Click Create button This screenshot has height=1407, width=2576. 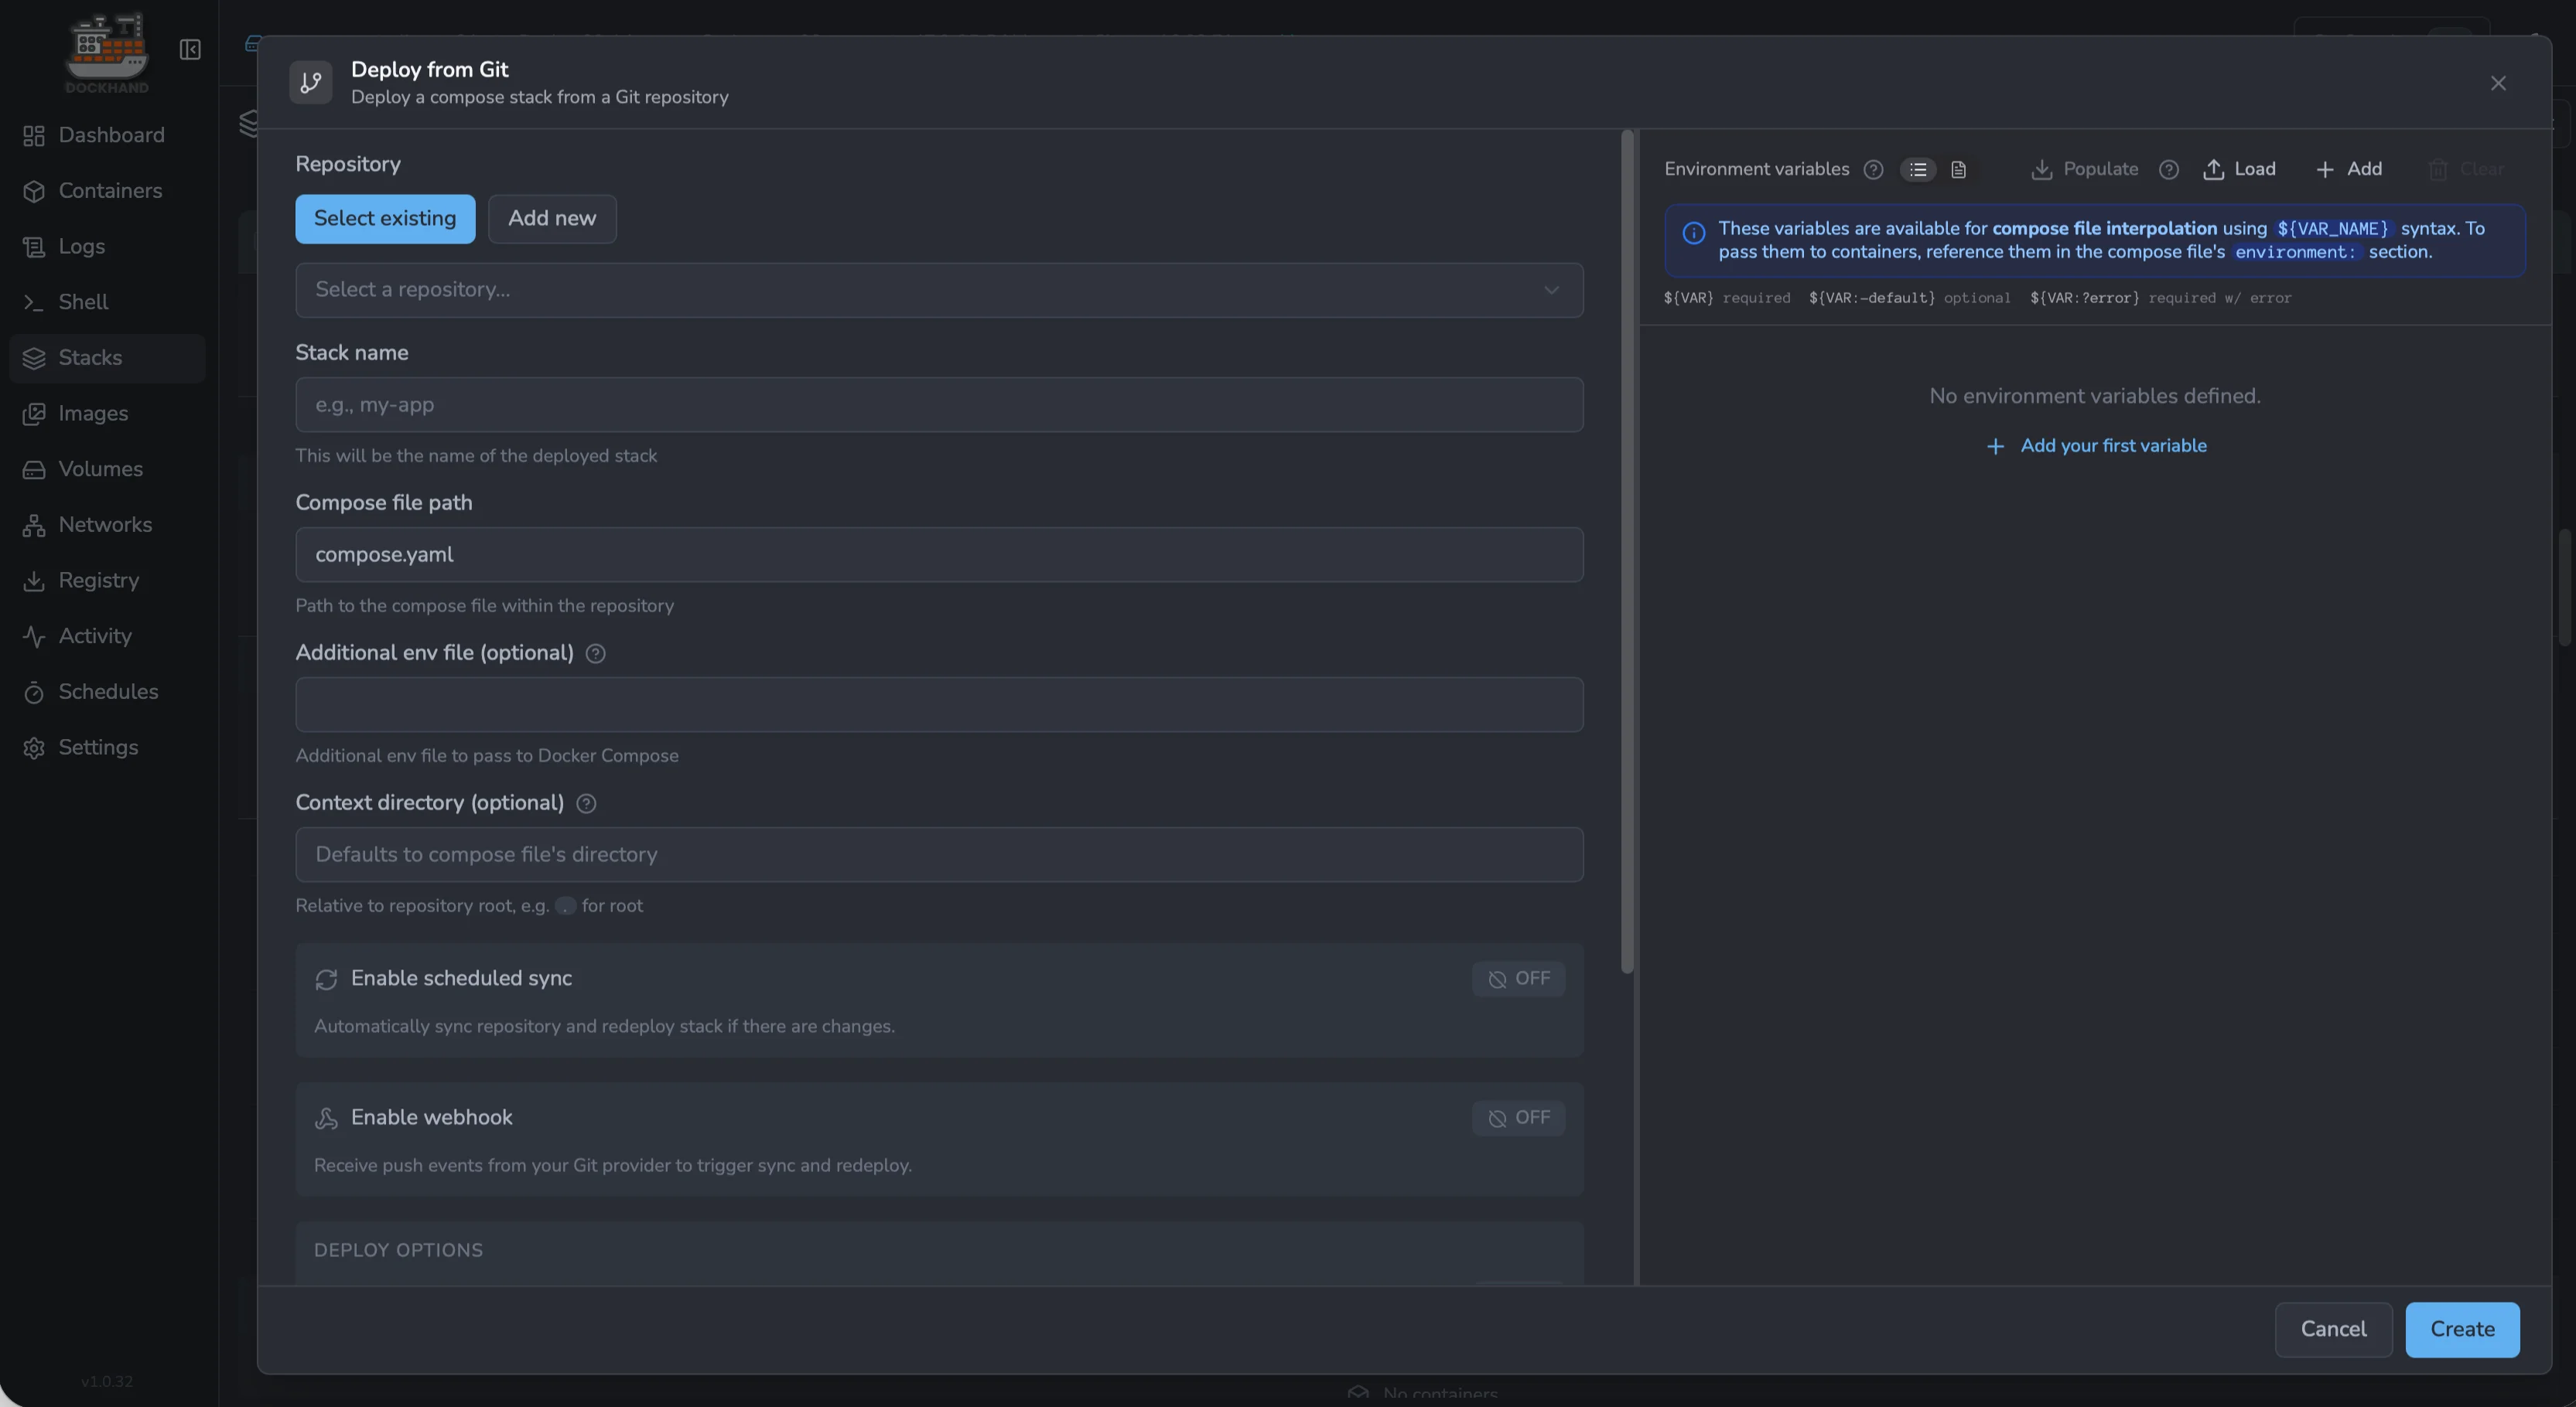(2462, 1329)
